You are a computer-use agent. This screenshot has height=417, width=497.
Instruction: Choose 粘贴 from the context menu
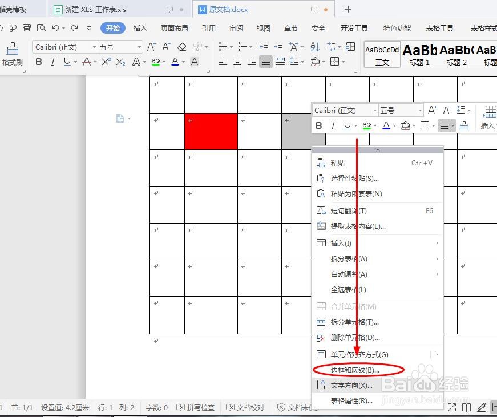377,163
